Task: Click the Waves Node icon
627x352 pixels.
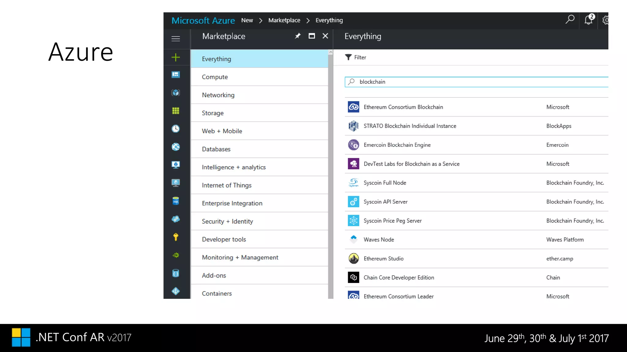Action: pyautogui.click(x=354, y=240)
